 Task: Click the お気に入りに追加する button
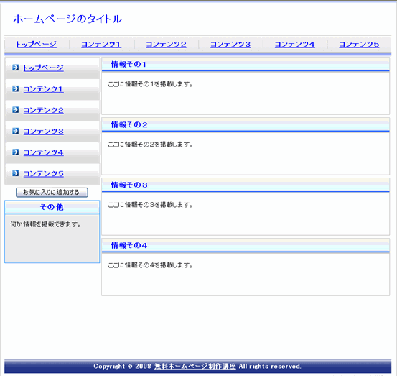(x=52, y=193)
